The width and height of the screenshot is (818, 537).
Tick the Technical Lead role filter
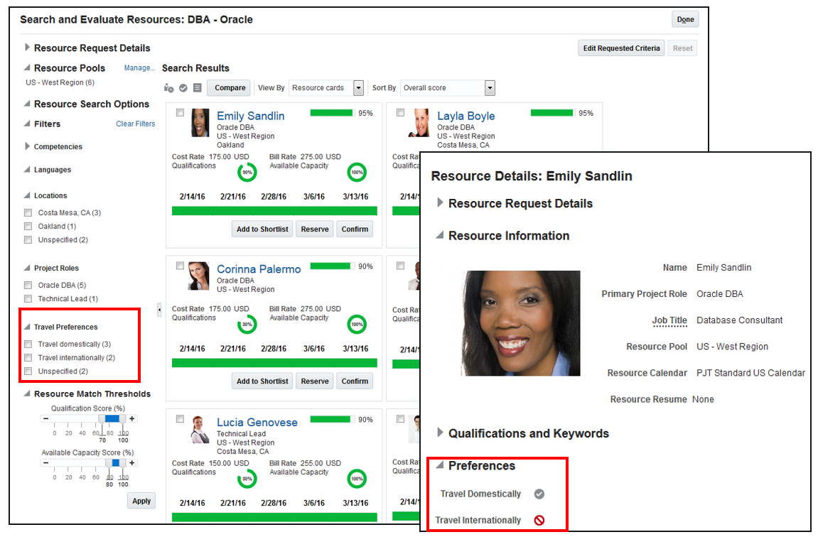28,299
